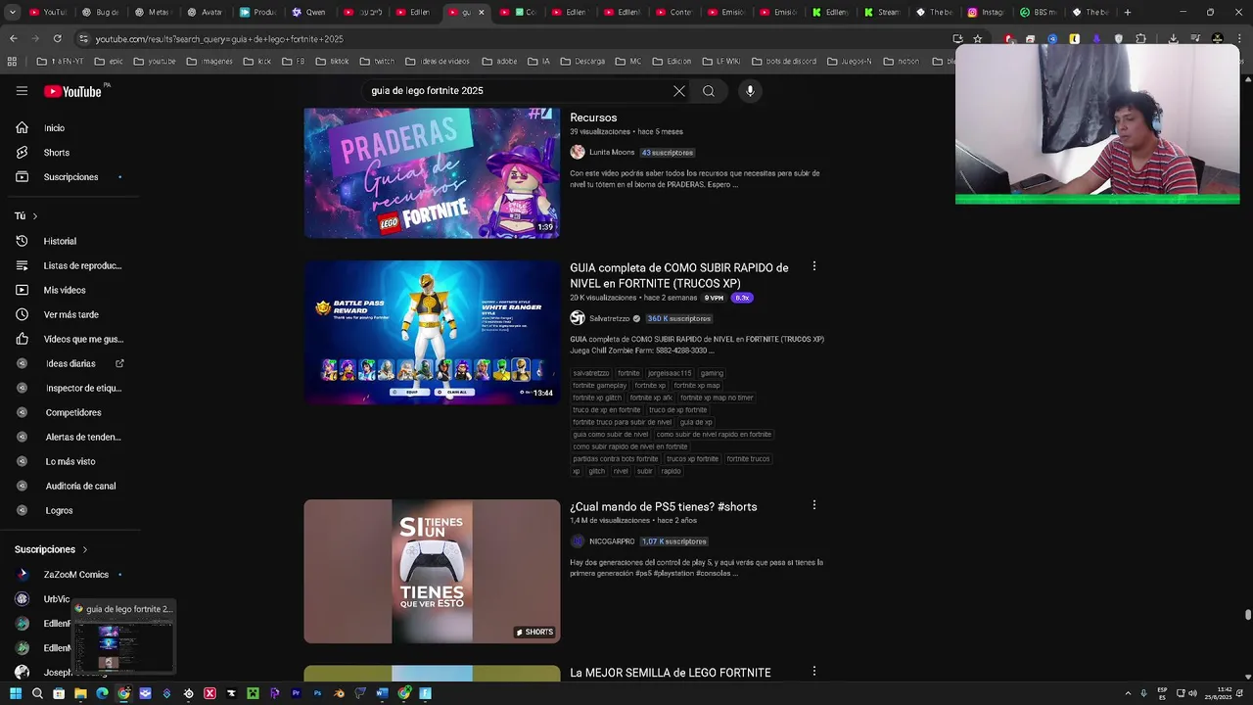The height and width of the screenshot is (705, 1253).
Task: Open options menu for GUIA completa video
Action: [813, 266]
